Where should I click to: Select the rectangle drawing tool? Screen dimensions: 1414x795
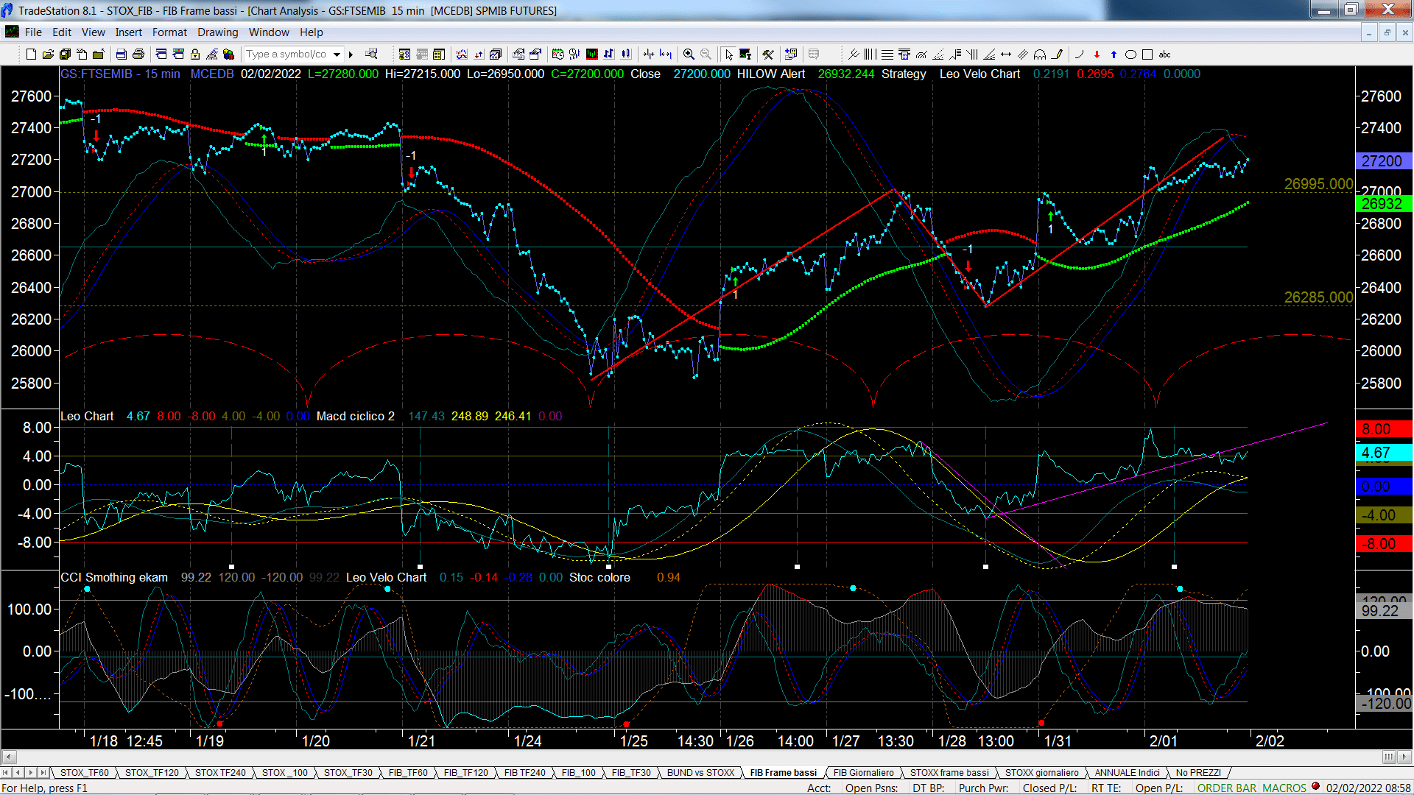point(1147,54)
